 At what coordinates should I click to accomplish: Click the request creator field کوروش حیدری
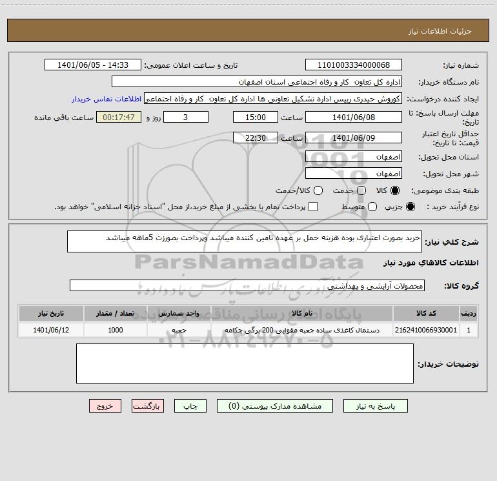pos(273,99)
